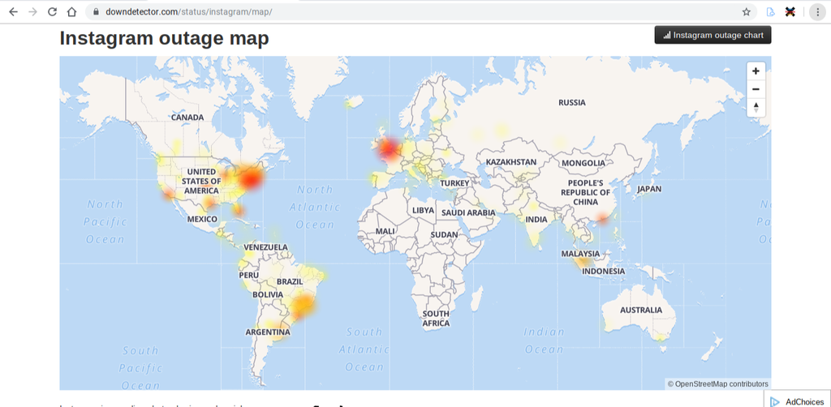Image resolution: width=831 pixels, height=407 pixels.
Task: Focus the downdetector.com address bar
Action: point(406,12)
